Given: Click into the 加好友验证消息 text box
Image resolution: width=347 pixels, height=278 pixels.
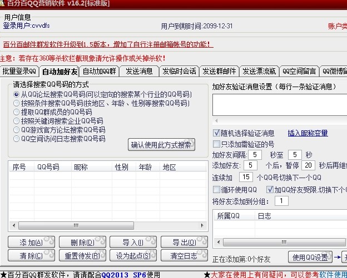Looking at the screenshot, I should 280,105.
